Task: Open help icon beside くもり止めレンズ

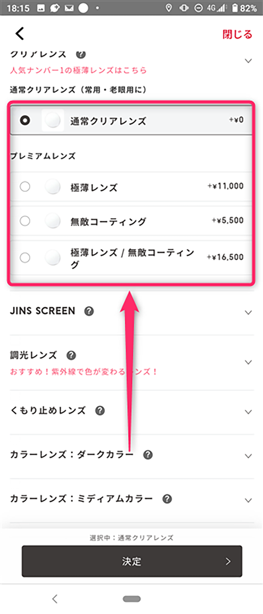Action: tap(100, 410)
